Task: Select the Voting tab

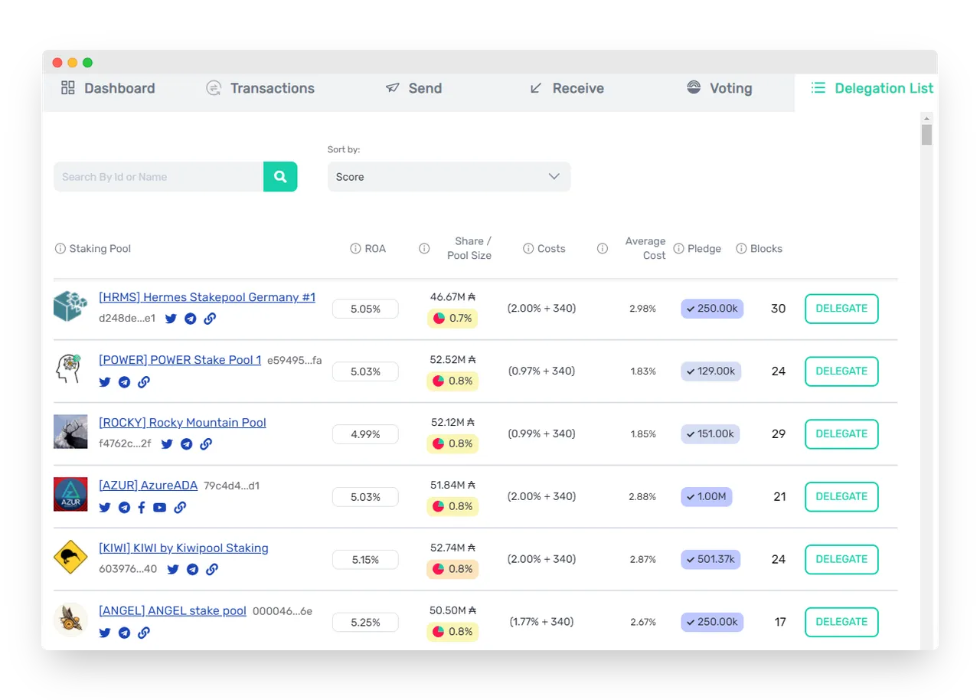Action: (x=719, y=88)
